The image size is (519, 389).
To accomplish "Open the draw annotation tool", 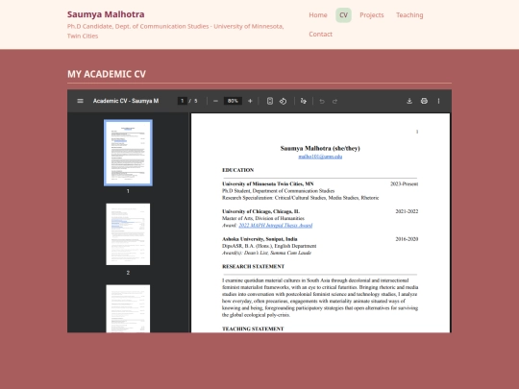I will pyautogui.click(x=303, y=101).
